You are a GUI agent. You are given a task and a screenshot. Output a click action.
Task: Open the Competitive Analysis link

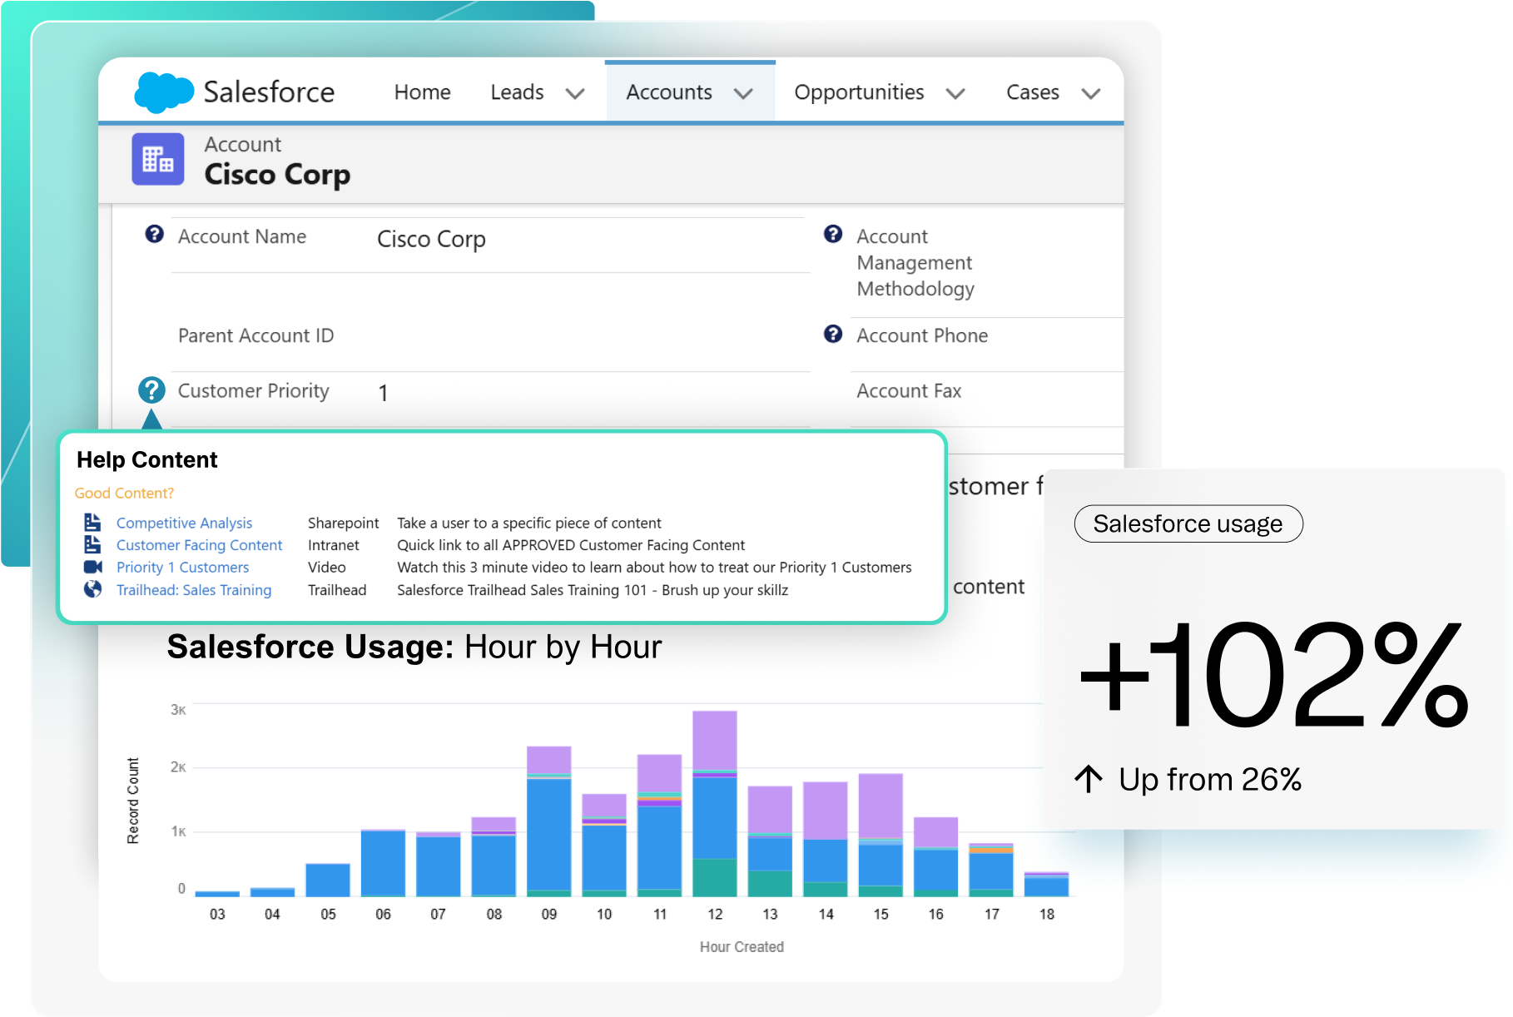coord(184,523)
